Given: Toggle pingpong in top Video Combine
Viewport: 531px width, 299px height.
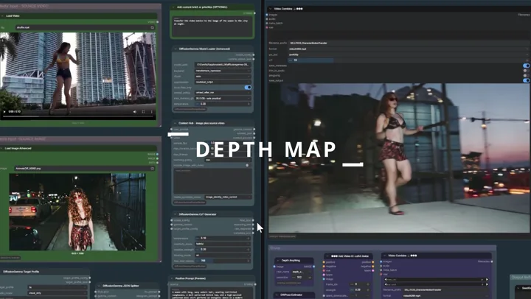Looking at the screenshot, I should [x=526, y=75].
